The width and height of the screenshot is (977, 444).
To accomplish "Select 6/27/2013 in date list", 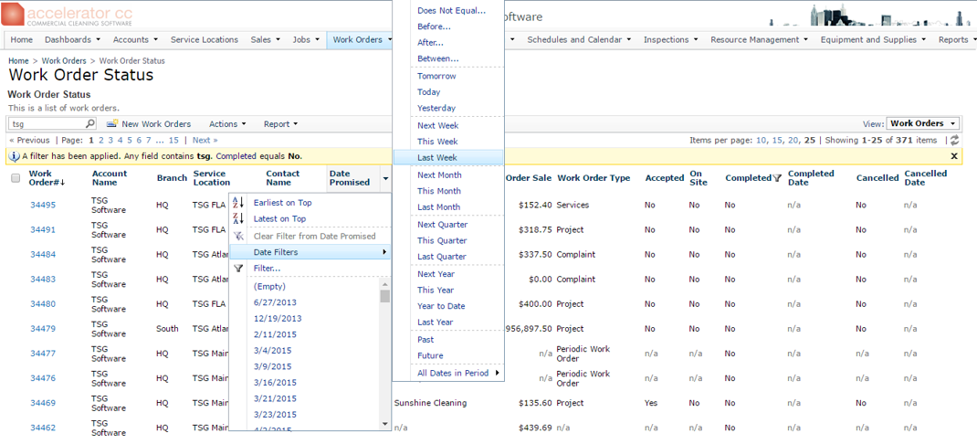I will pyautogui.click(x=275, y=302).
